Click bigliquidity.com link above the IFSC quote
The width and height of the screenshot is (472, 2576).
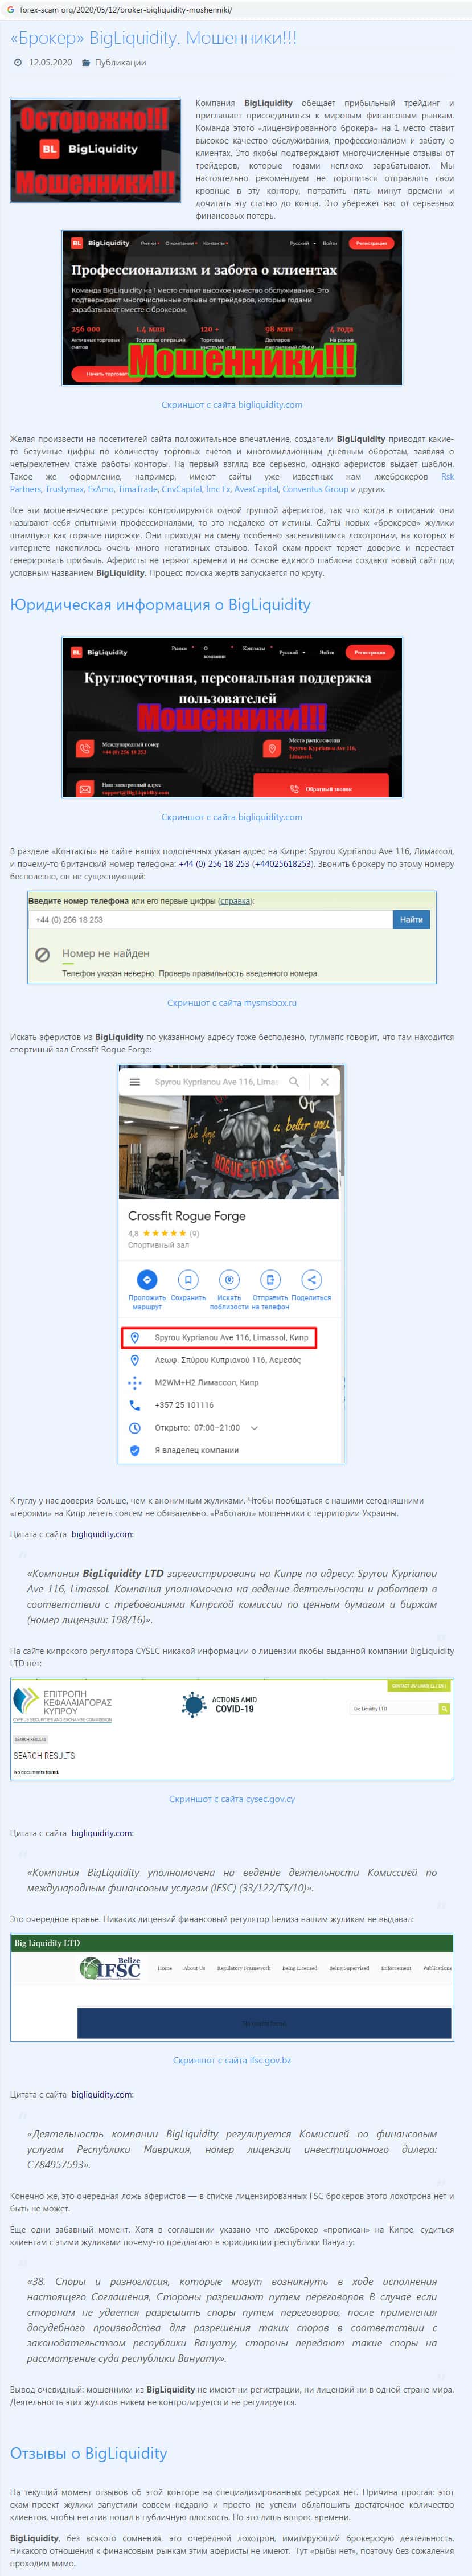click(x=102, y=1833)
